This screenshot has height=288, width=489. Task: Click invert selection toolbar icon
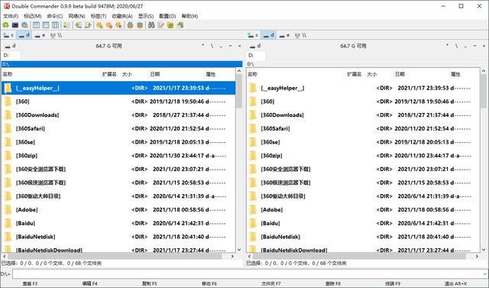[119, 25]
